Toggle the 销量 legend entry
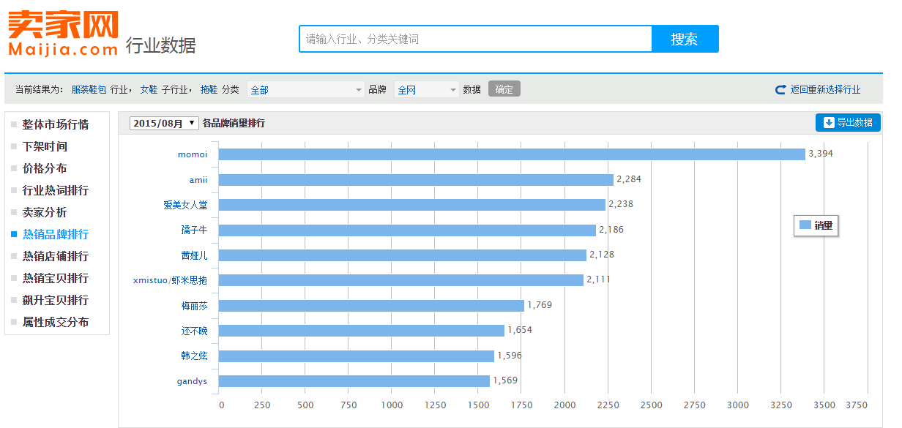 [816, 226]
